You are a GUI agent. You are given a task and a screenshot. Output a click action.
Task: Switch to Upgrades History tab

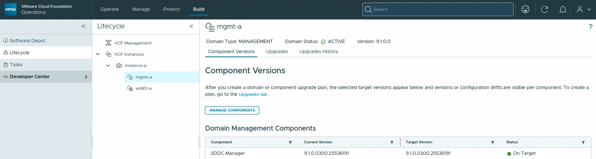coord(319,52)
